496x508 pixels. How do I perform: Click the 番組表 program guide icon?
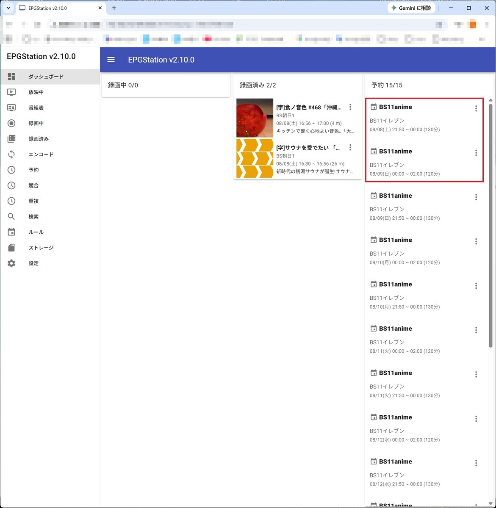[11, 108]
